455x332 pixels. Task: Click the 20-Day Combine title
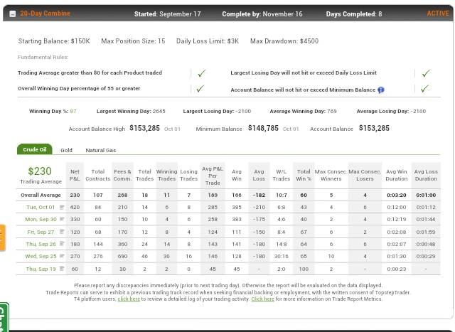click(45, 14)
